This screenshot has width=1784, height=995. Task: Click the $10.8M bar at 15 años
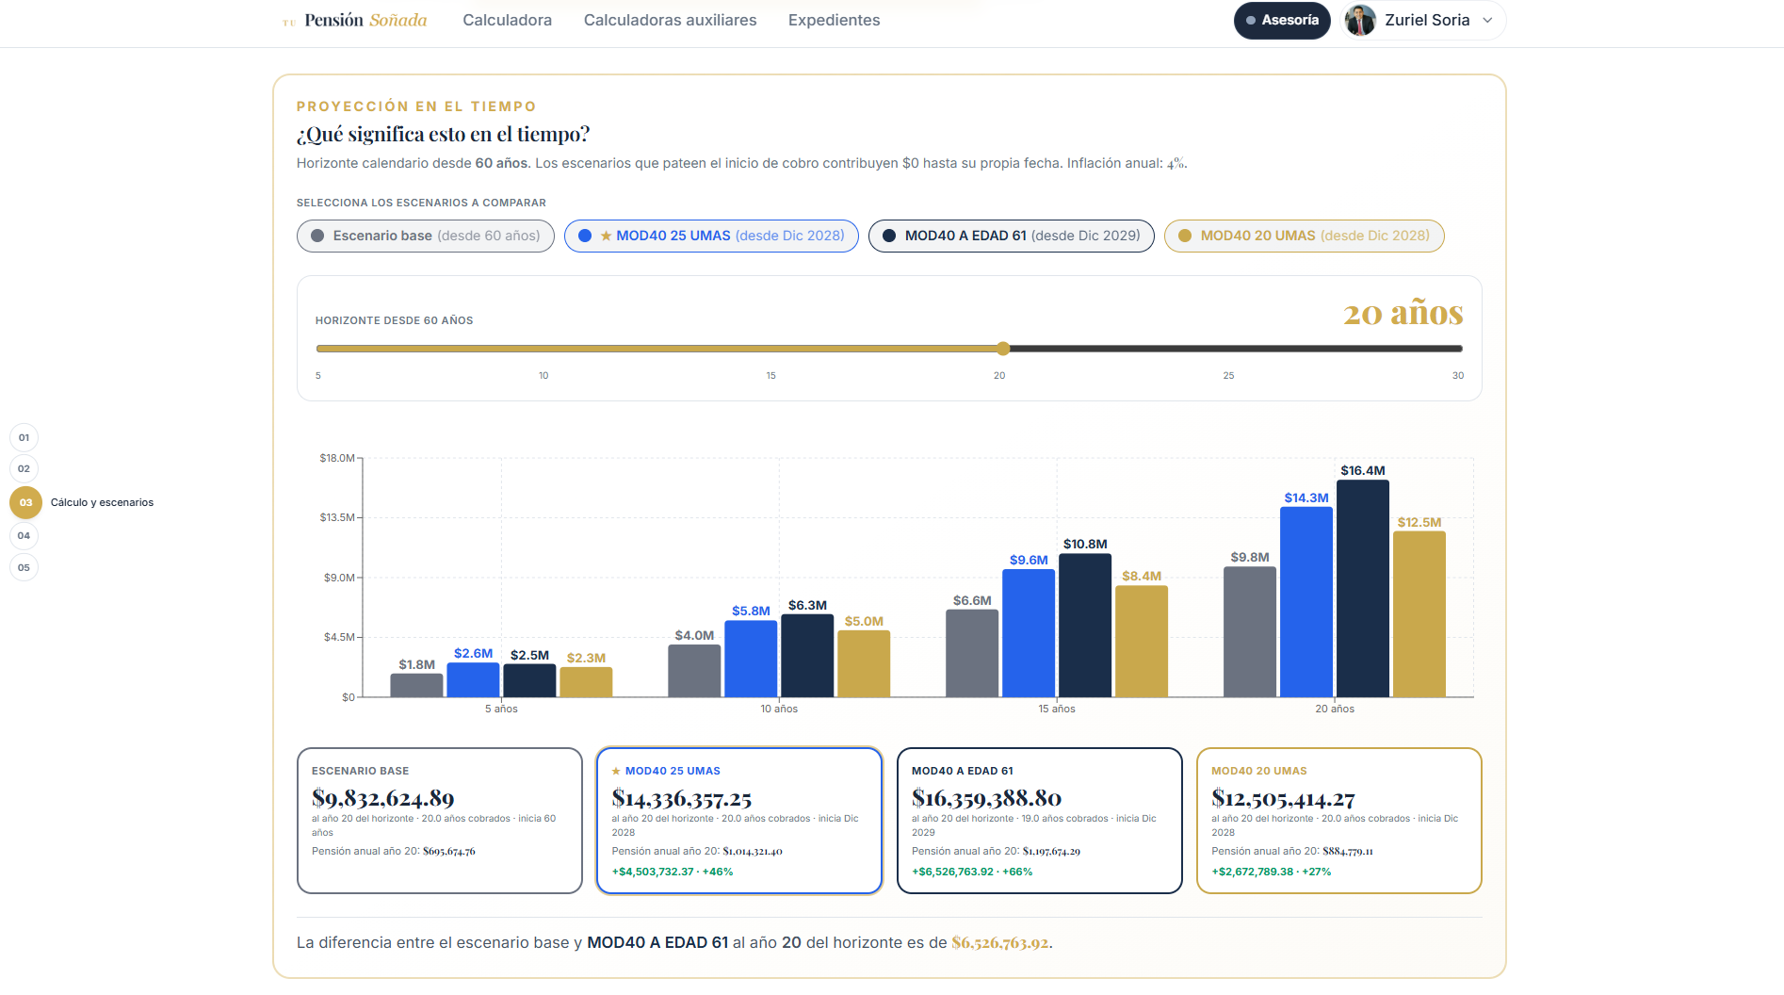(x=1085, y=626)
